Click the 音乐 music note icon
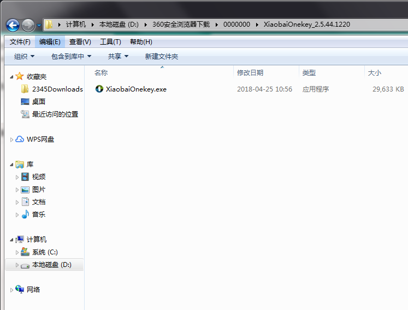 (25, 214)
